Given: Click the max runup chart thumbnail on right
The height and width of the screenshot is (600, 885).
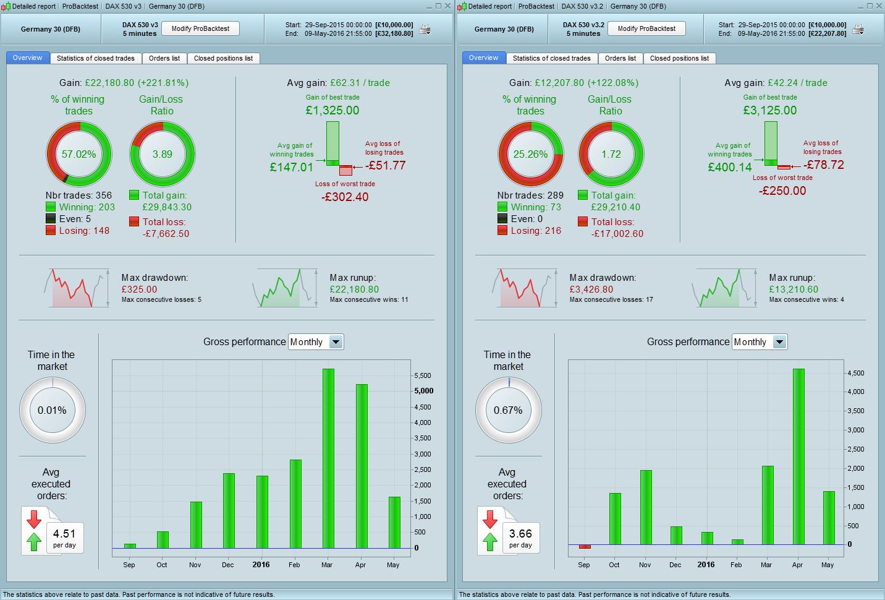Looking at the screenshot, I should [x=724, y=288].
